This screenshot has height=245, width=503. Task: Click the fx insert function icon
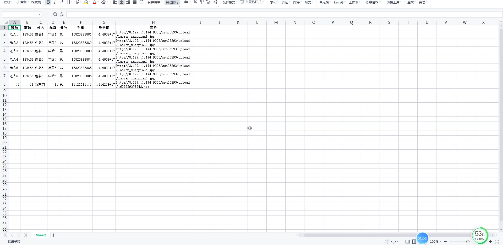point(62,14)
